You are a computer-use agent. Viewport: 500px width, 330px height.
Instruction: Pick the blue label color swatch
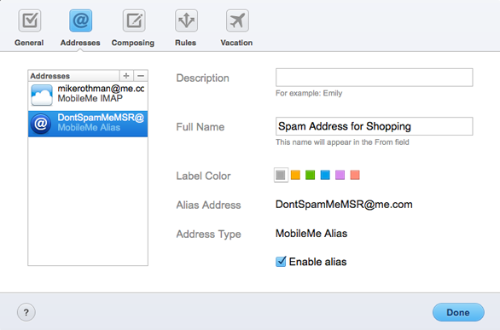point(325,175)
